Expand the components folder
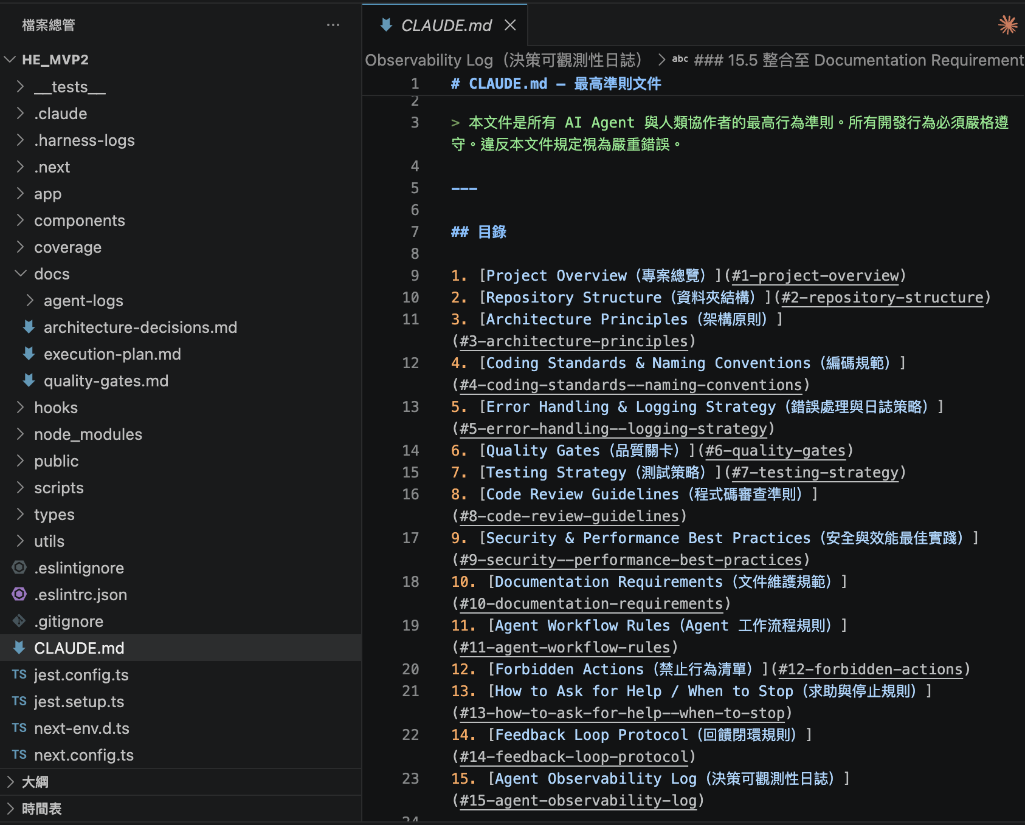The image size is (1025, 825). [x=20, y=220]
